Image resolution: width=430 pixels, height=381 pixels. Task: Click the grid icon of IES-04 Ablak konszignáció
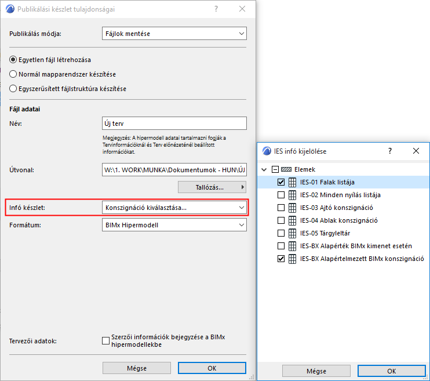pos(292,220)
